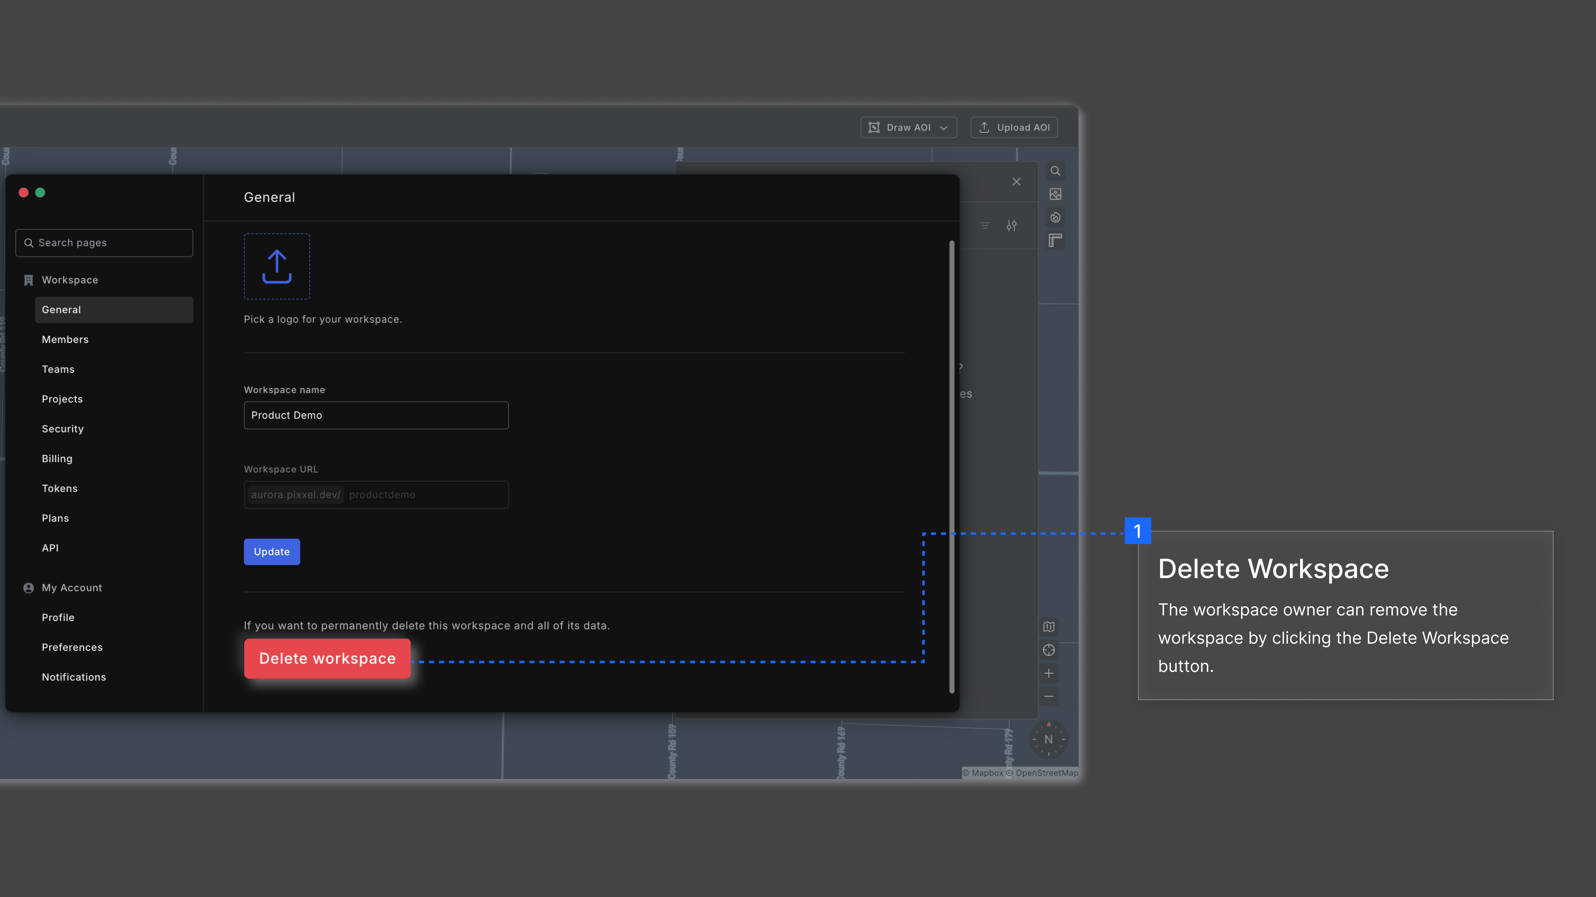Click the locate crosshair icon
Image resolution: width=1596 pixels, height=897 pixels.
pyautogui.click(x=1048, y=650)
